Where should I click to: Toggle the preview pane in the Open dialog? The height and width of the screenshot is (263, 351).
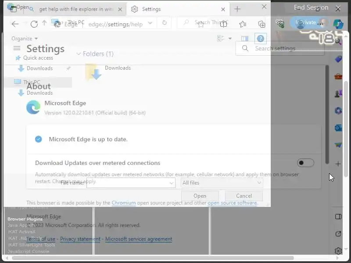(245, 39)
